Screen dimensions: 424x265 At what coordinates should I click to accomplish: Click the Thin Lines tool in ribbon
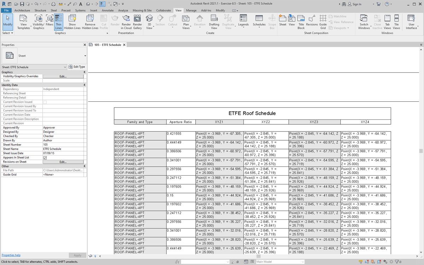point(59,22)
